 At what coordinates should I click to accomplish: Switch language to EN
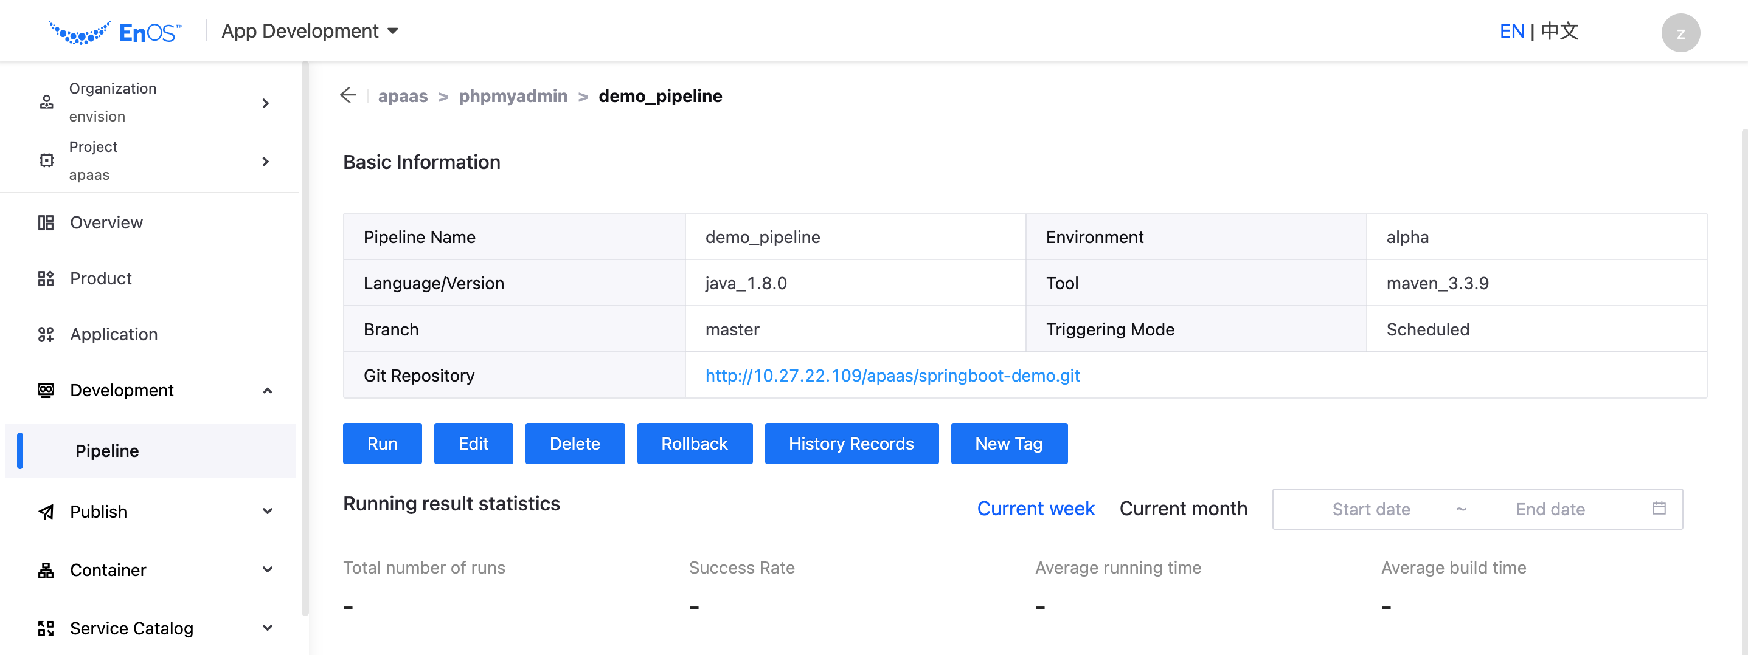point(1511,31)
